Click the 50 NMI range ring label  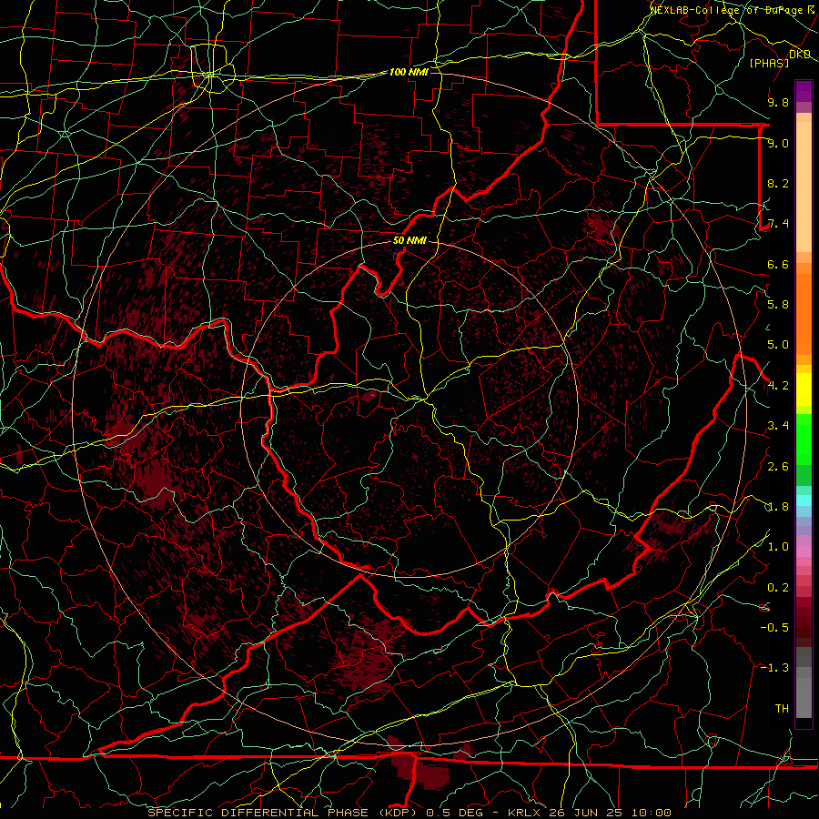tap(409, 240)
